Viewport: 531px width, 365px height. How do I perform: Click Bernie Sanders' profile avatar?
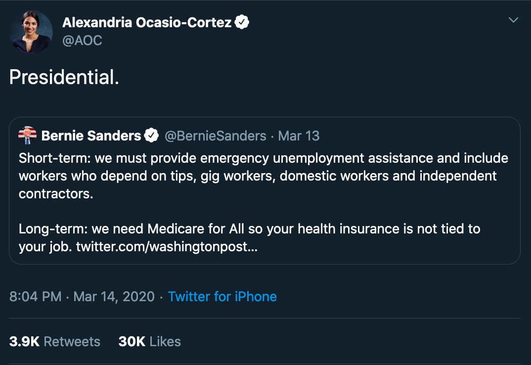click(x=28, y=135)
